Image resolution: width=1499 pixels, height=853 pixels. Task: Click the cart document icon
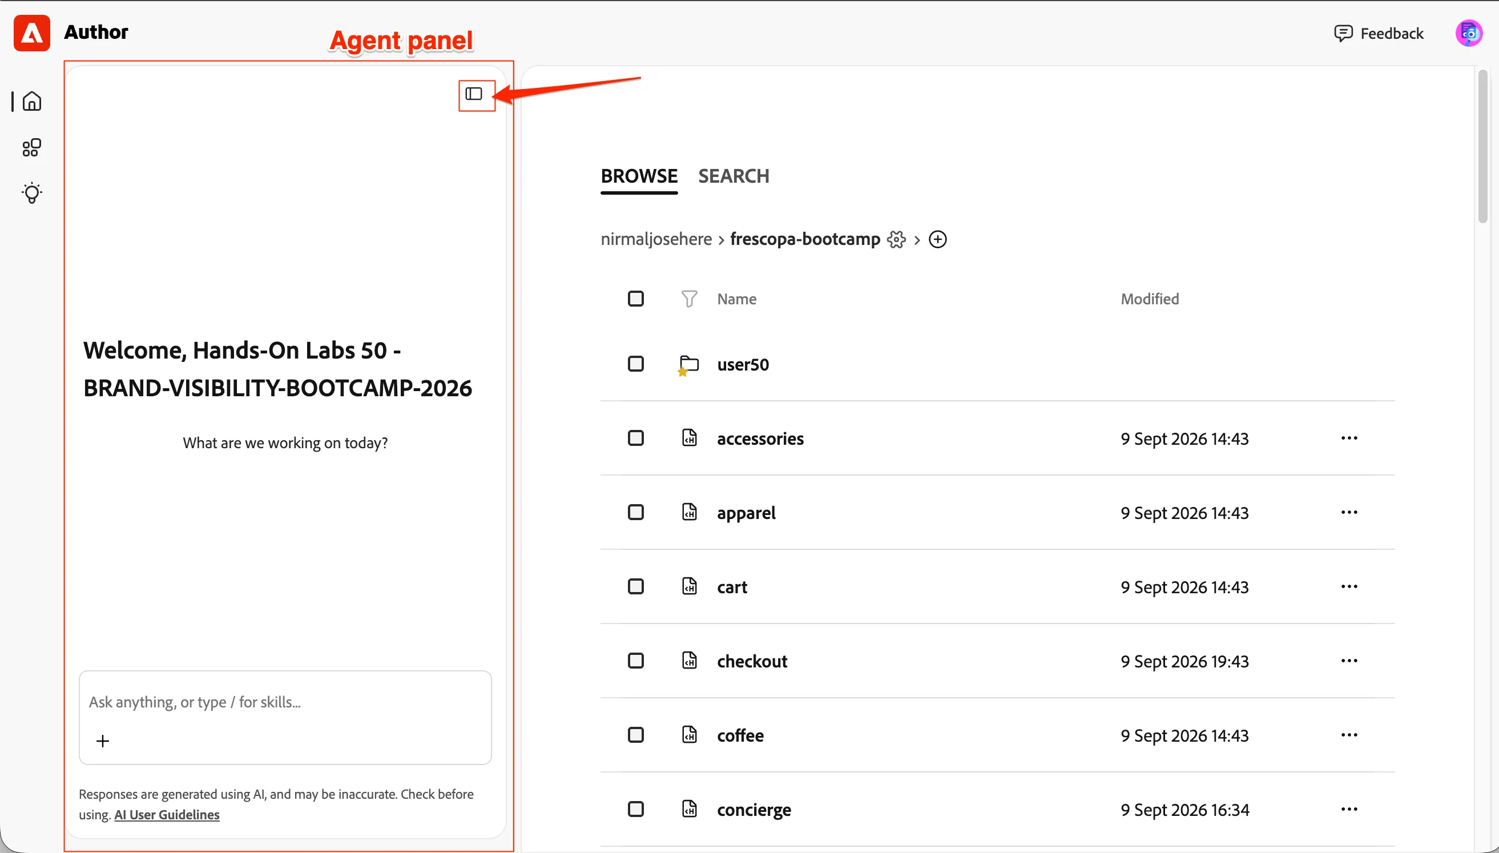689,586
